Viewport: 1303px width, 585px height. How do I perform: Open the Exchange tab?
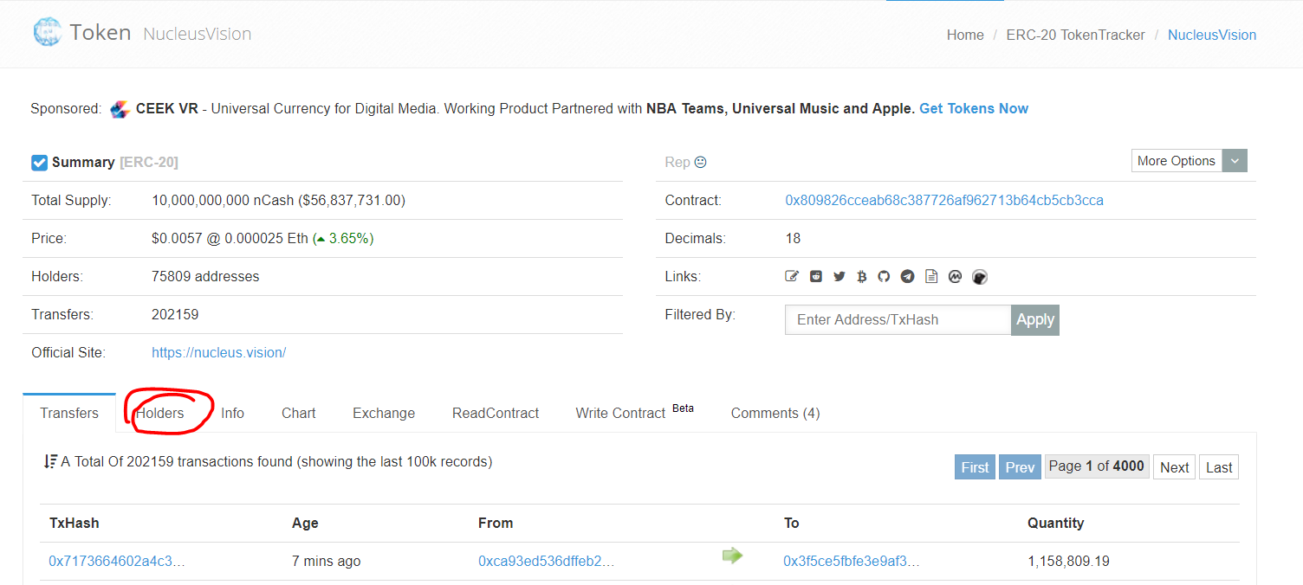point(384,413)
